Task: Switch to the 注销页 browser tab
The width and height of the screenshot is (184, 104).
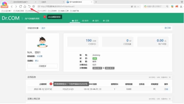Action: tap(51, 2)
